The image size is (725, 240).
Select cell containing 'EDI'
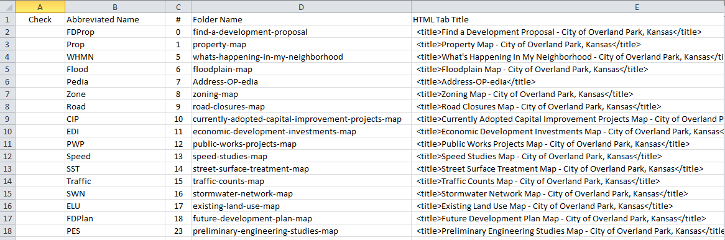pyautogui.click(x=115, y=132)
